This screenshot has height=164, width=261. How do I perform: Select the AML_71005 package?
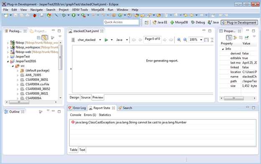coord(33,75)
